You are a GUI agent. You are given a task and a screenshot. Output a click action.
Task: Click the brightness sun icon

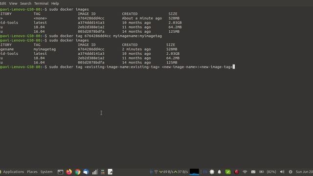pyautogui.click(x=212, y=172)
